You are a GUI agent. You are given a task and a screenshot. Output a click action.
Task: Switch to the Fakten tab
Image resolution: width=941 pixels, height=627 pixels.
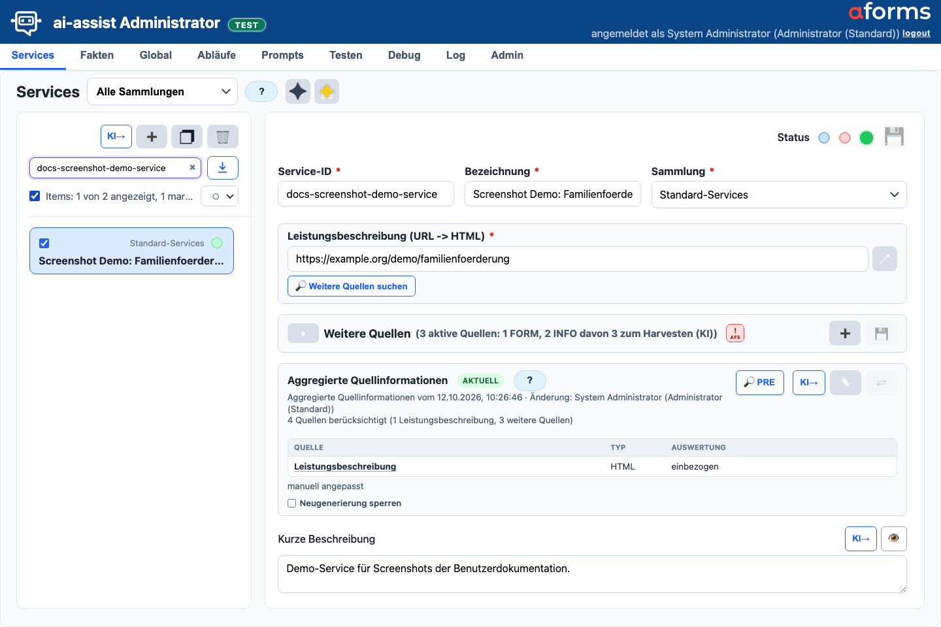point(97,56)
